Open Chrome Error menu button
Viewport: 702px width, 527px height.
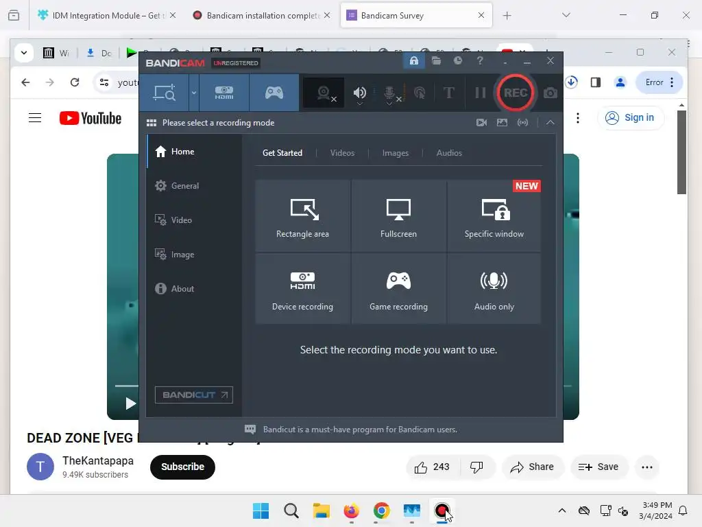pyautogui.click(x=659, y=82)
